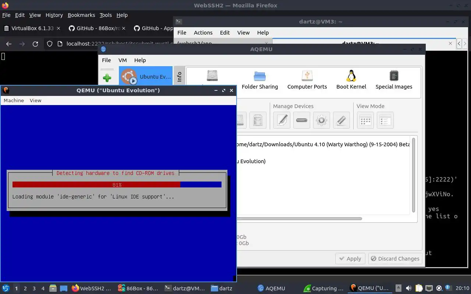The width and height of the screenshot is (471, 294).
Task: Open Computer Ports in AQEMU
Action: tap(307, 80)
